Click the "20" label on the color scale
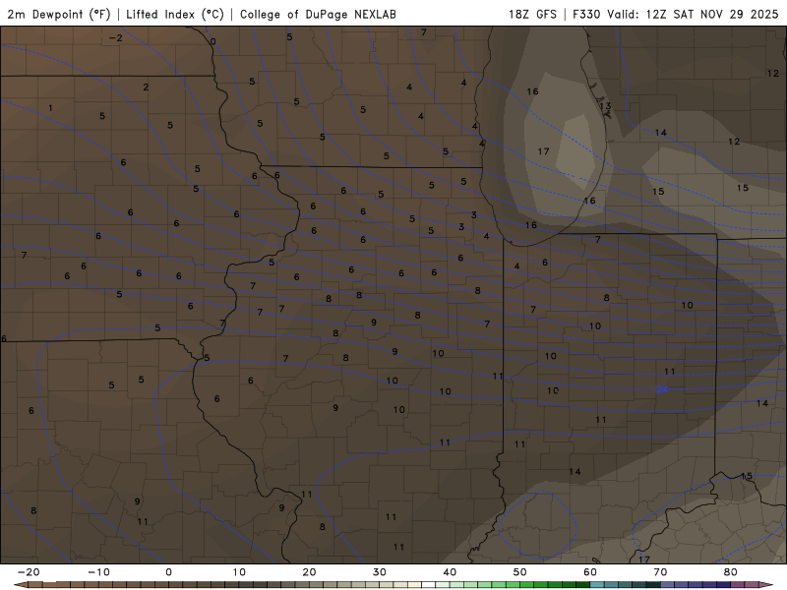Image resolution: width=787 pixels, height=590 pixels. 309,572
